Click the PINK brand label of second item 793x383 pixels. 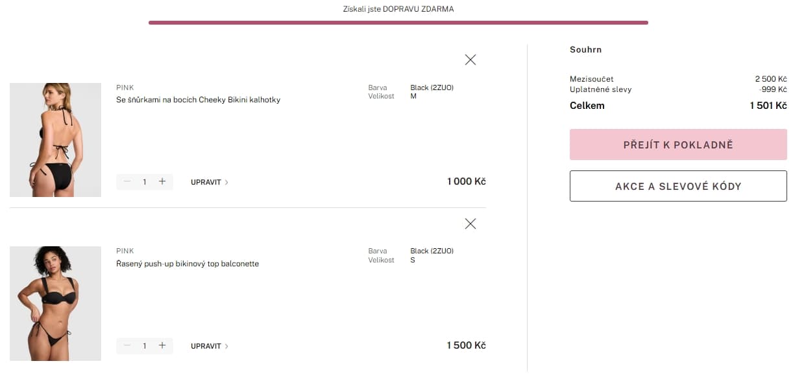pyautogui.click(x=125, y=251)
